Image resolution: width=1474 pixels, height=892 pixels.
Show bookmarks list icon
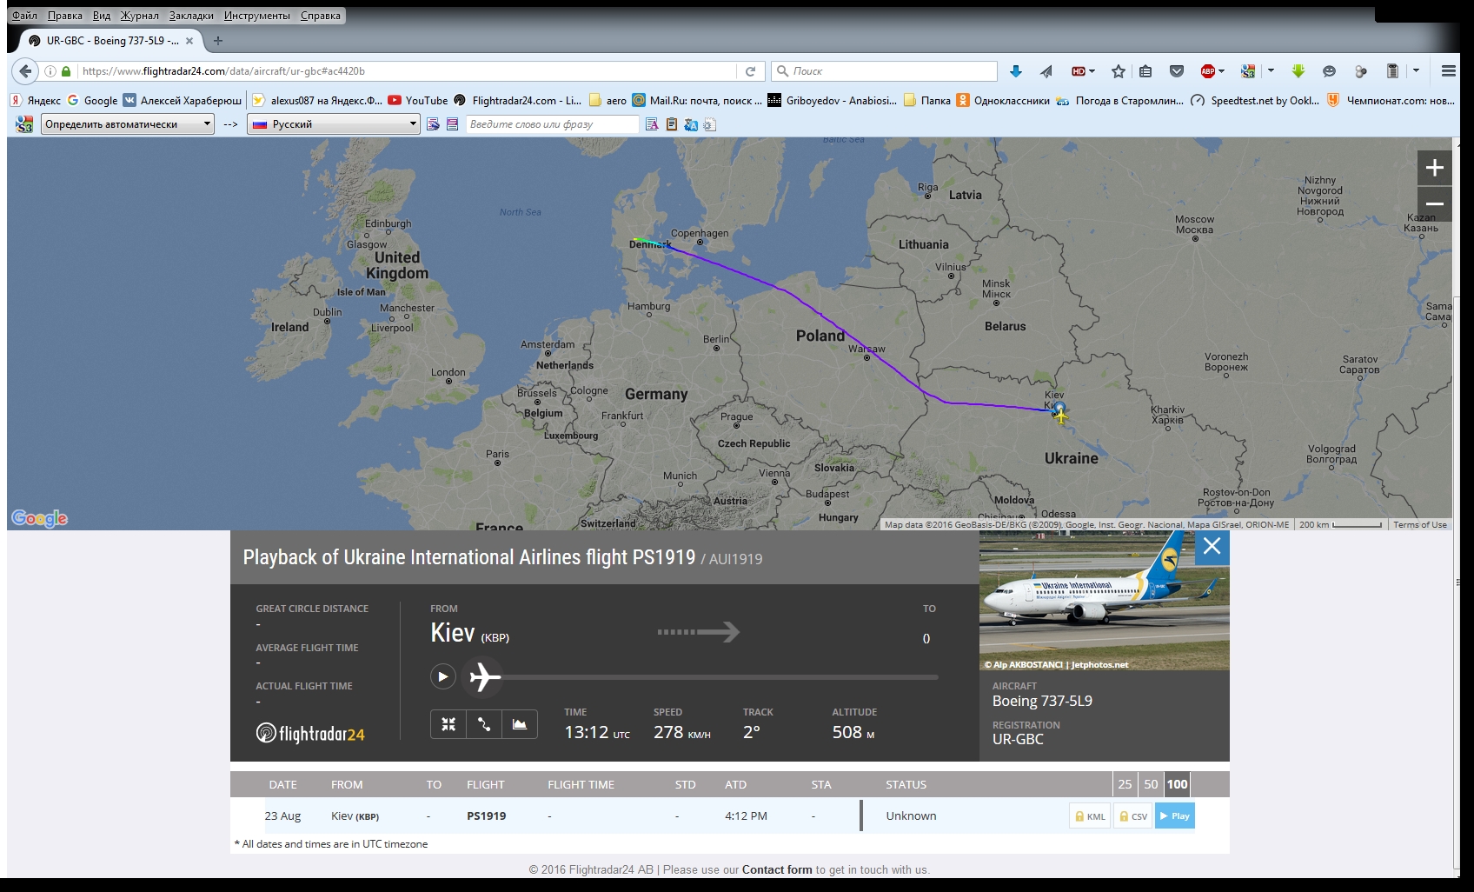click(1145, 71)
